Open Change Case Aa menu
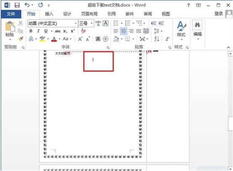233x171 pixels. click(67, 39)
